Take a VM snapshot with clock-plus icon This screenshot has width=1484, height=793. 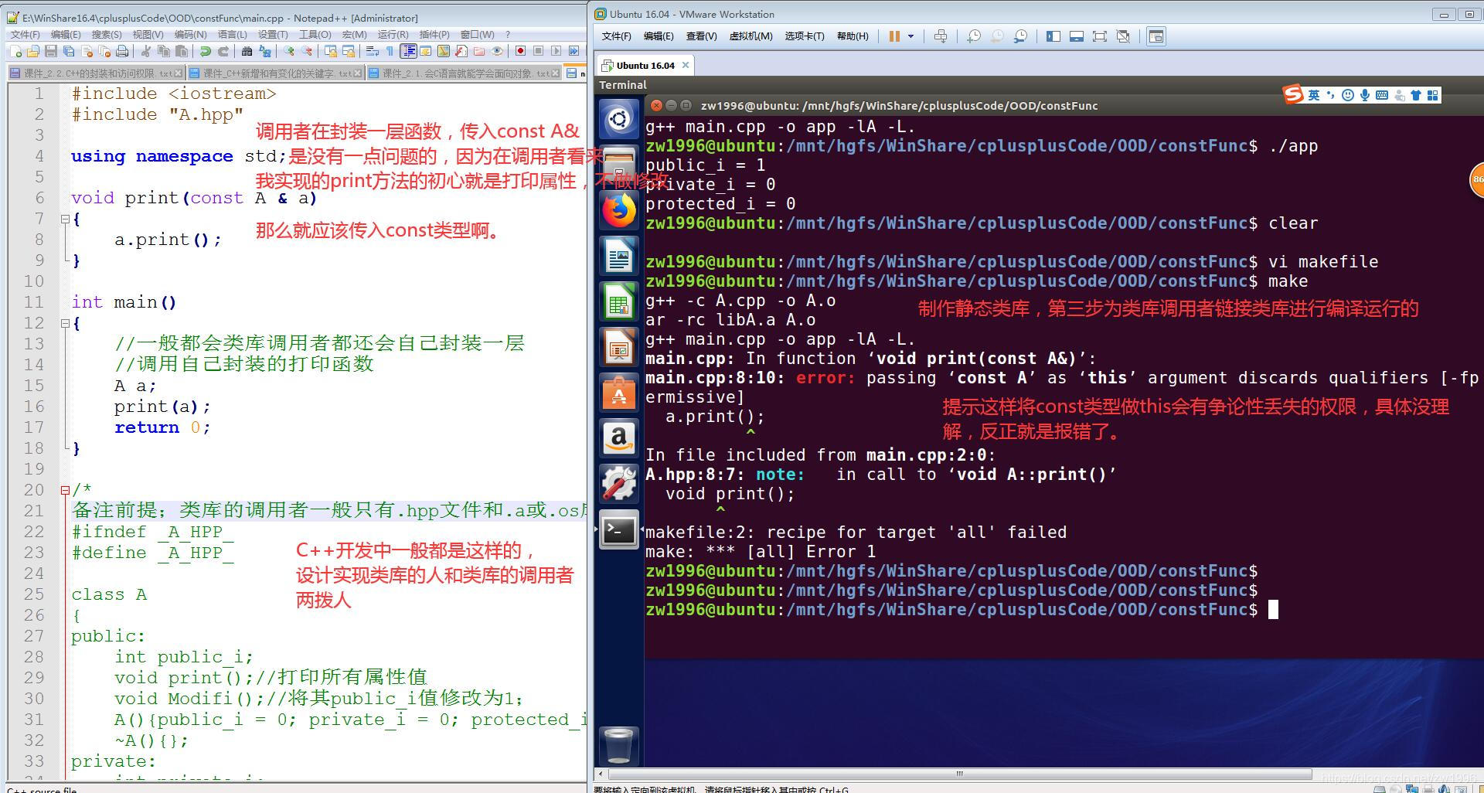974,36
